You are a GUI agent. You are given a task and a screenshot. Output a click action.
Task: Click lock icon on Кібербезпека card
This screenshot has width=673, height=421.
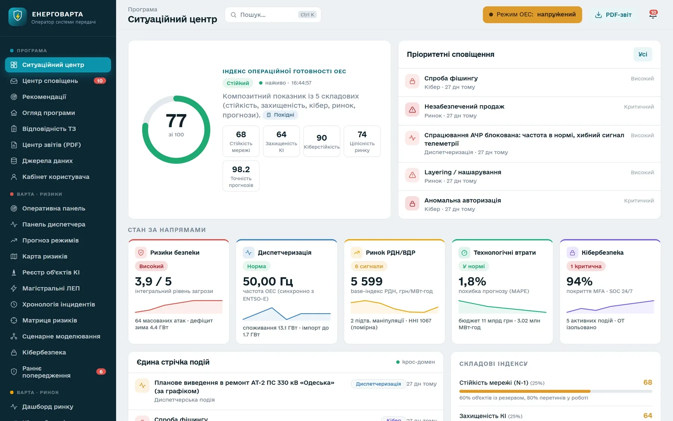point(572,253)
